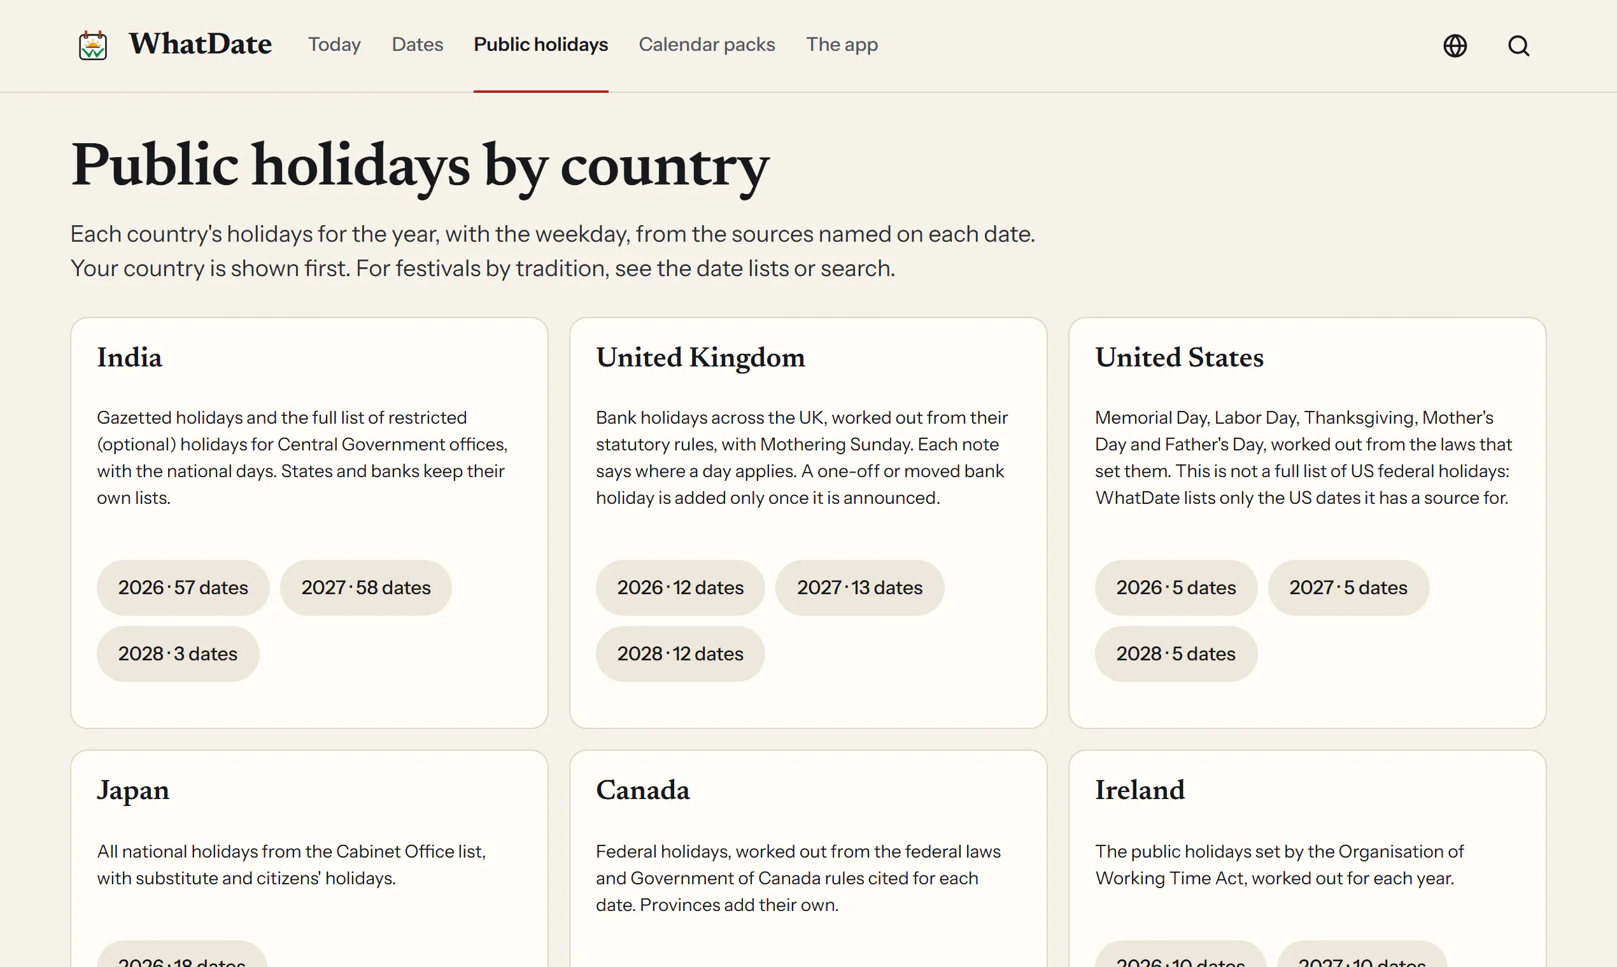Open the Dates nav item
This screenshot has height=967, width=1617.
[x=417, y=45]
